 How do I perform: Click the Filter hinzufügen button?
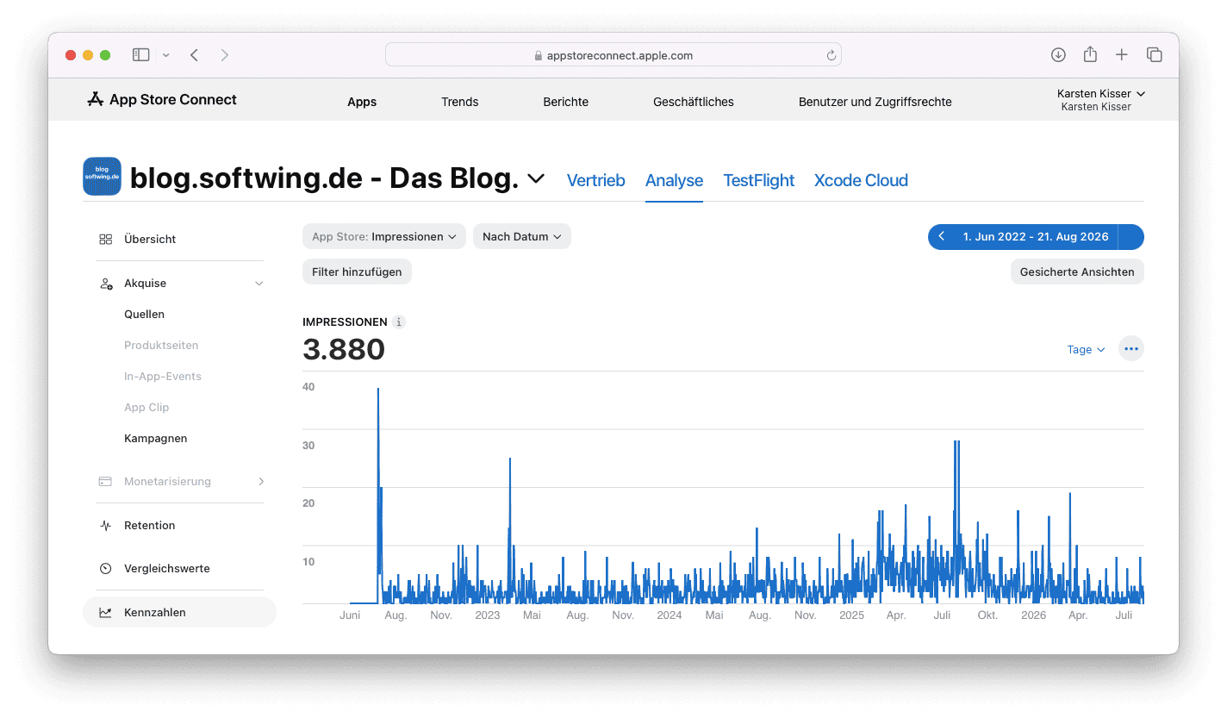point(357,272)
